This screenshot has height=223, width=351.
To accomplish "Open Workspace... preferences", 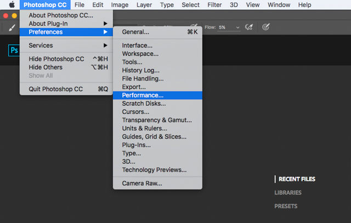I will (157, 54).
